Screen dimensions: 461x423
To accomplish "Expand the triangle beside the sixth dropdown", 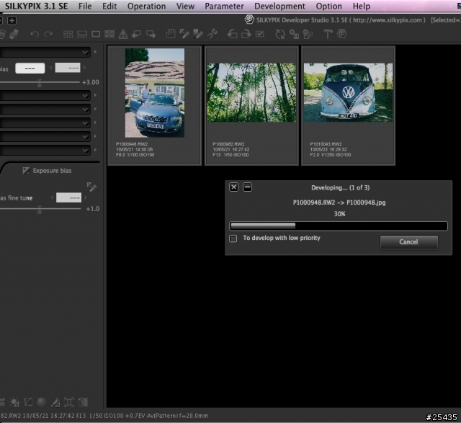I will 95,150.
